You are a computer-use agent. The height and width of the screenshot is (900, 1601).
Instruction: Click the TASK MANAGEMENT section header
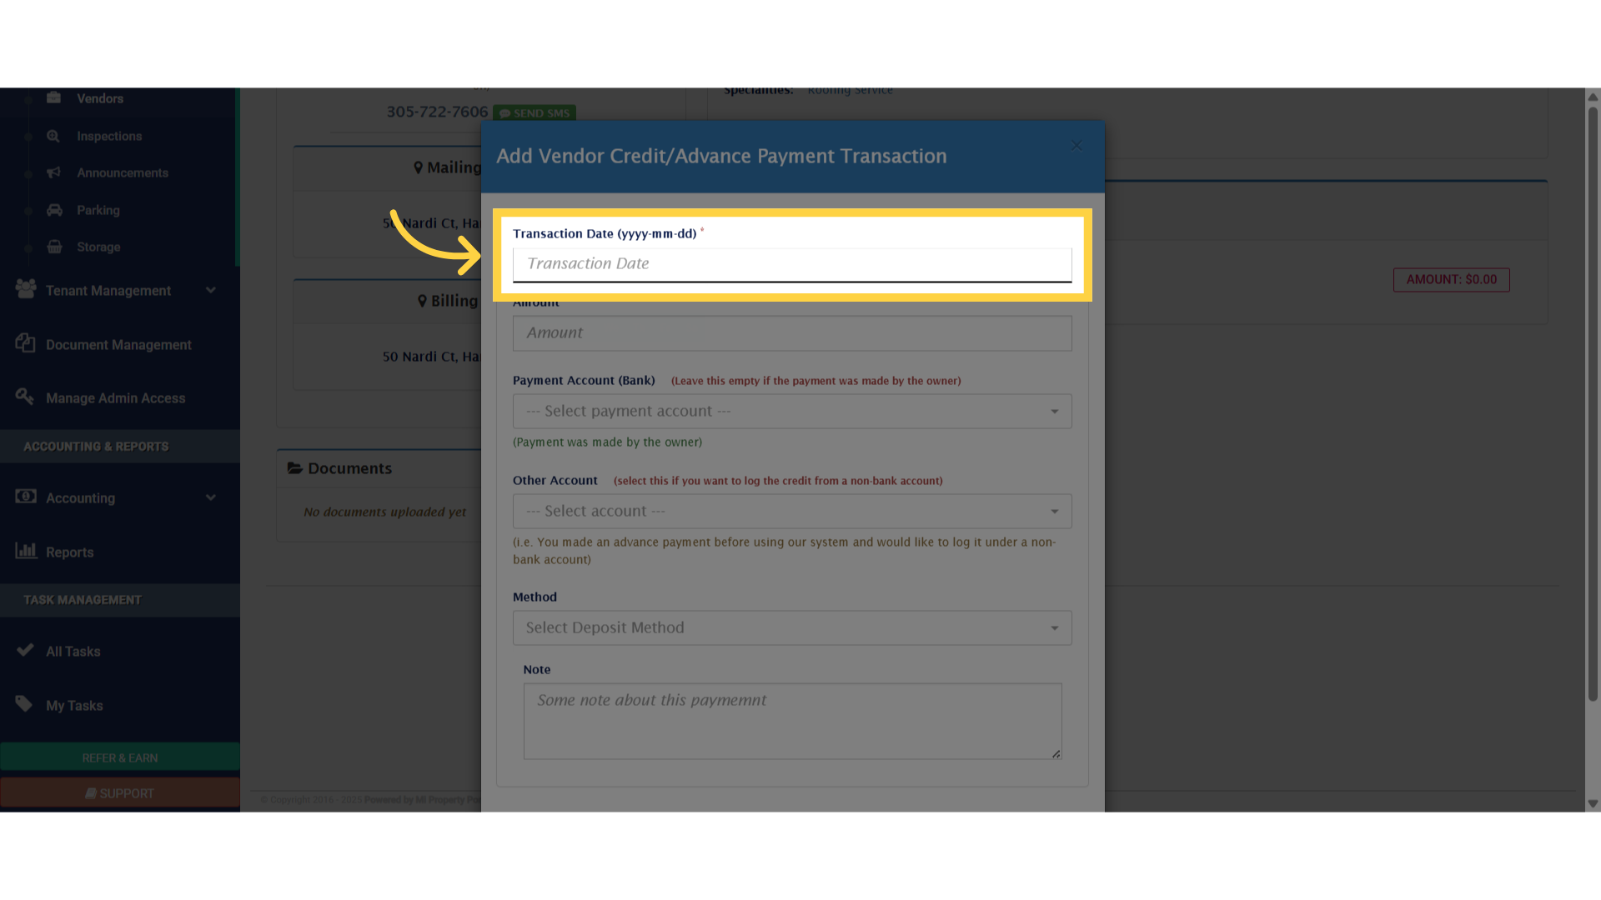click(83, 600)
